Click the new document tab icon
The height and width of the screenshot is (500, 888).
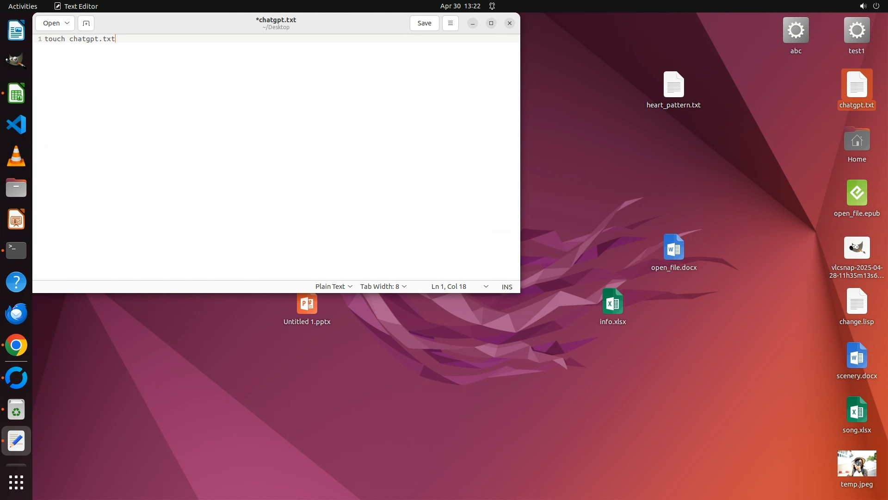click(86, 23)
